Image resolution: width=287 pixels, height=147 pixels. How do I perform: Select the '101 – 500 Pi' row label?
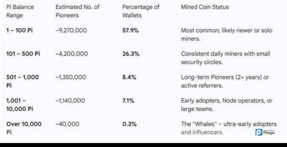[23, 54]
